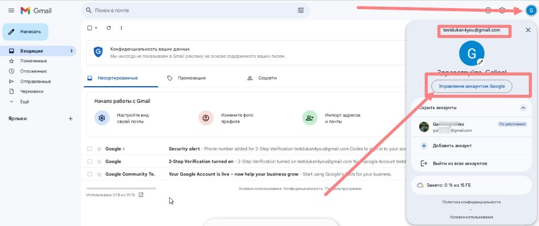
Task: Star the Security alert email
Action: 99,149
